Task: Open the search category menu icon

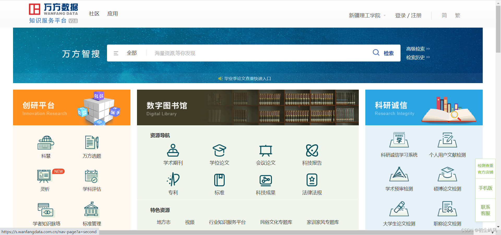Action: point(116,53)
